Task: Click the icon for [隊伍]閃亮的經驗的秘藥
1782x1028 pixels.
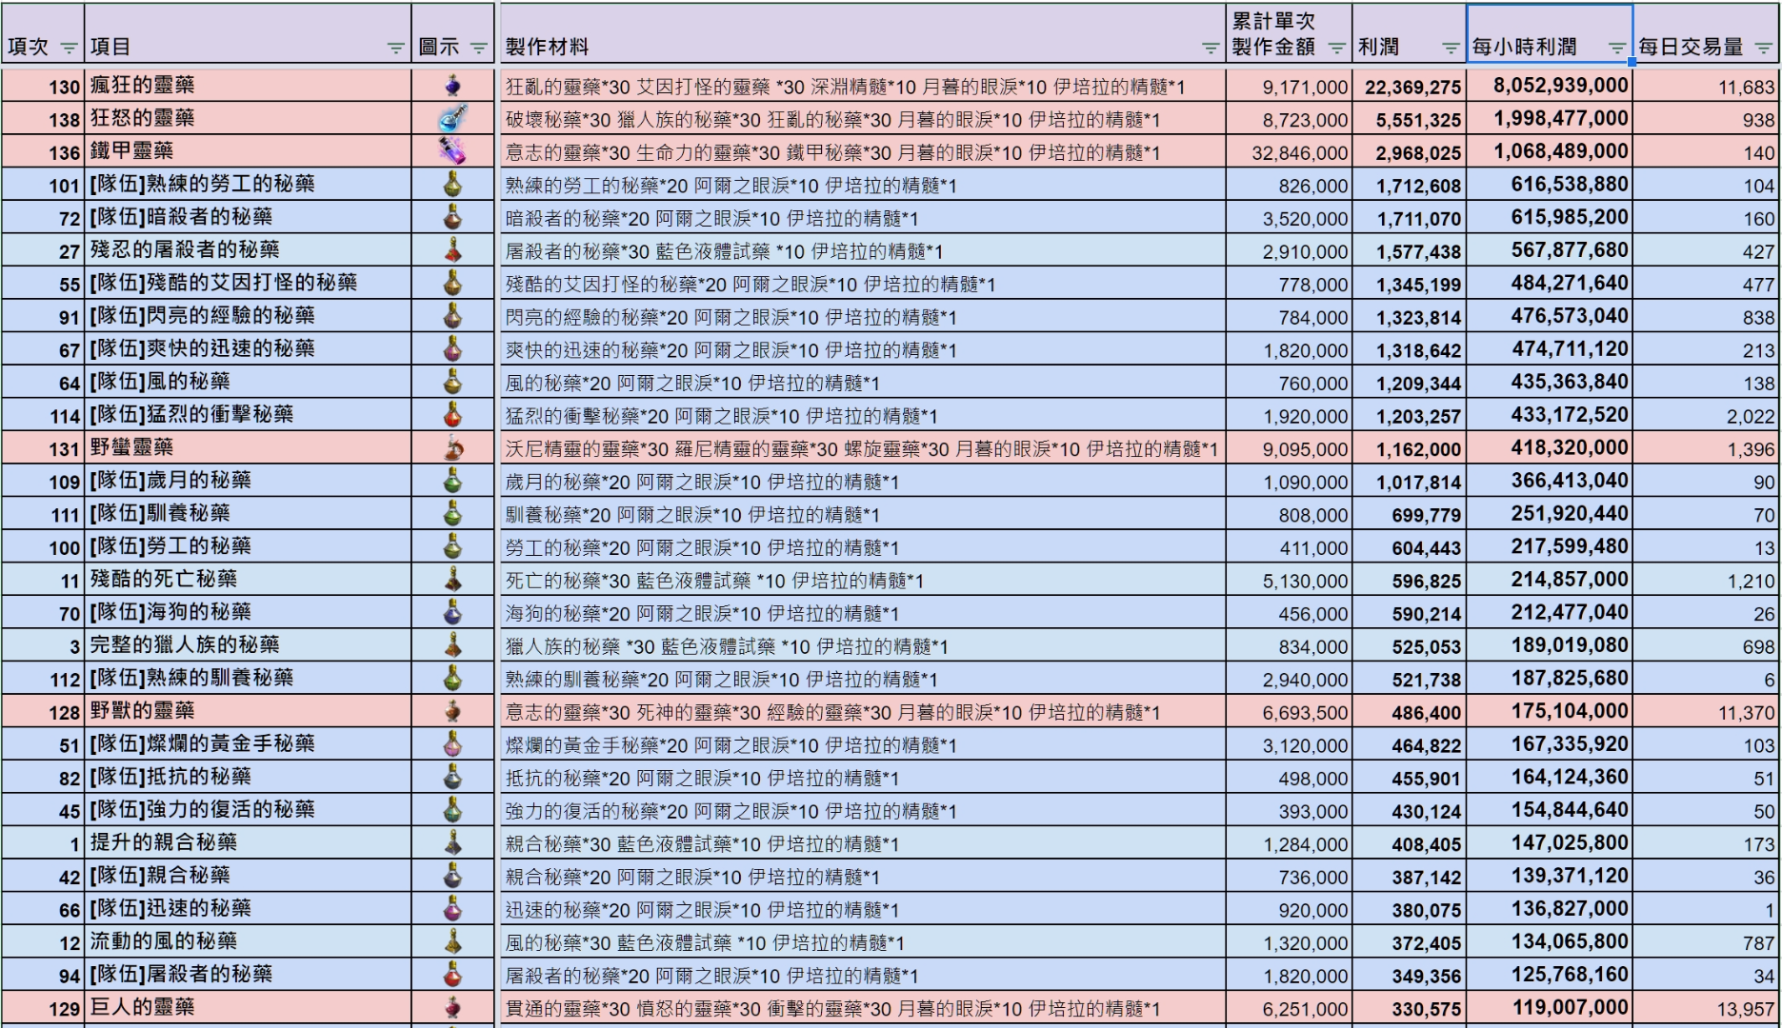Action: click(453, 316)
